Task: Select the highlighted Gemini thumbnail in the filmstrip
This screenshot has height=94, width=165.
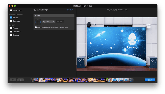Action: coord(115,80)
